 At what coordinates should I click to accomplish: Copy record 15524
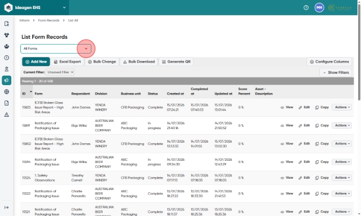322,178
